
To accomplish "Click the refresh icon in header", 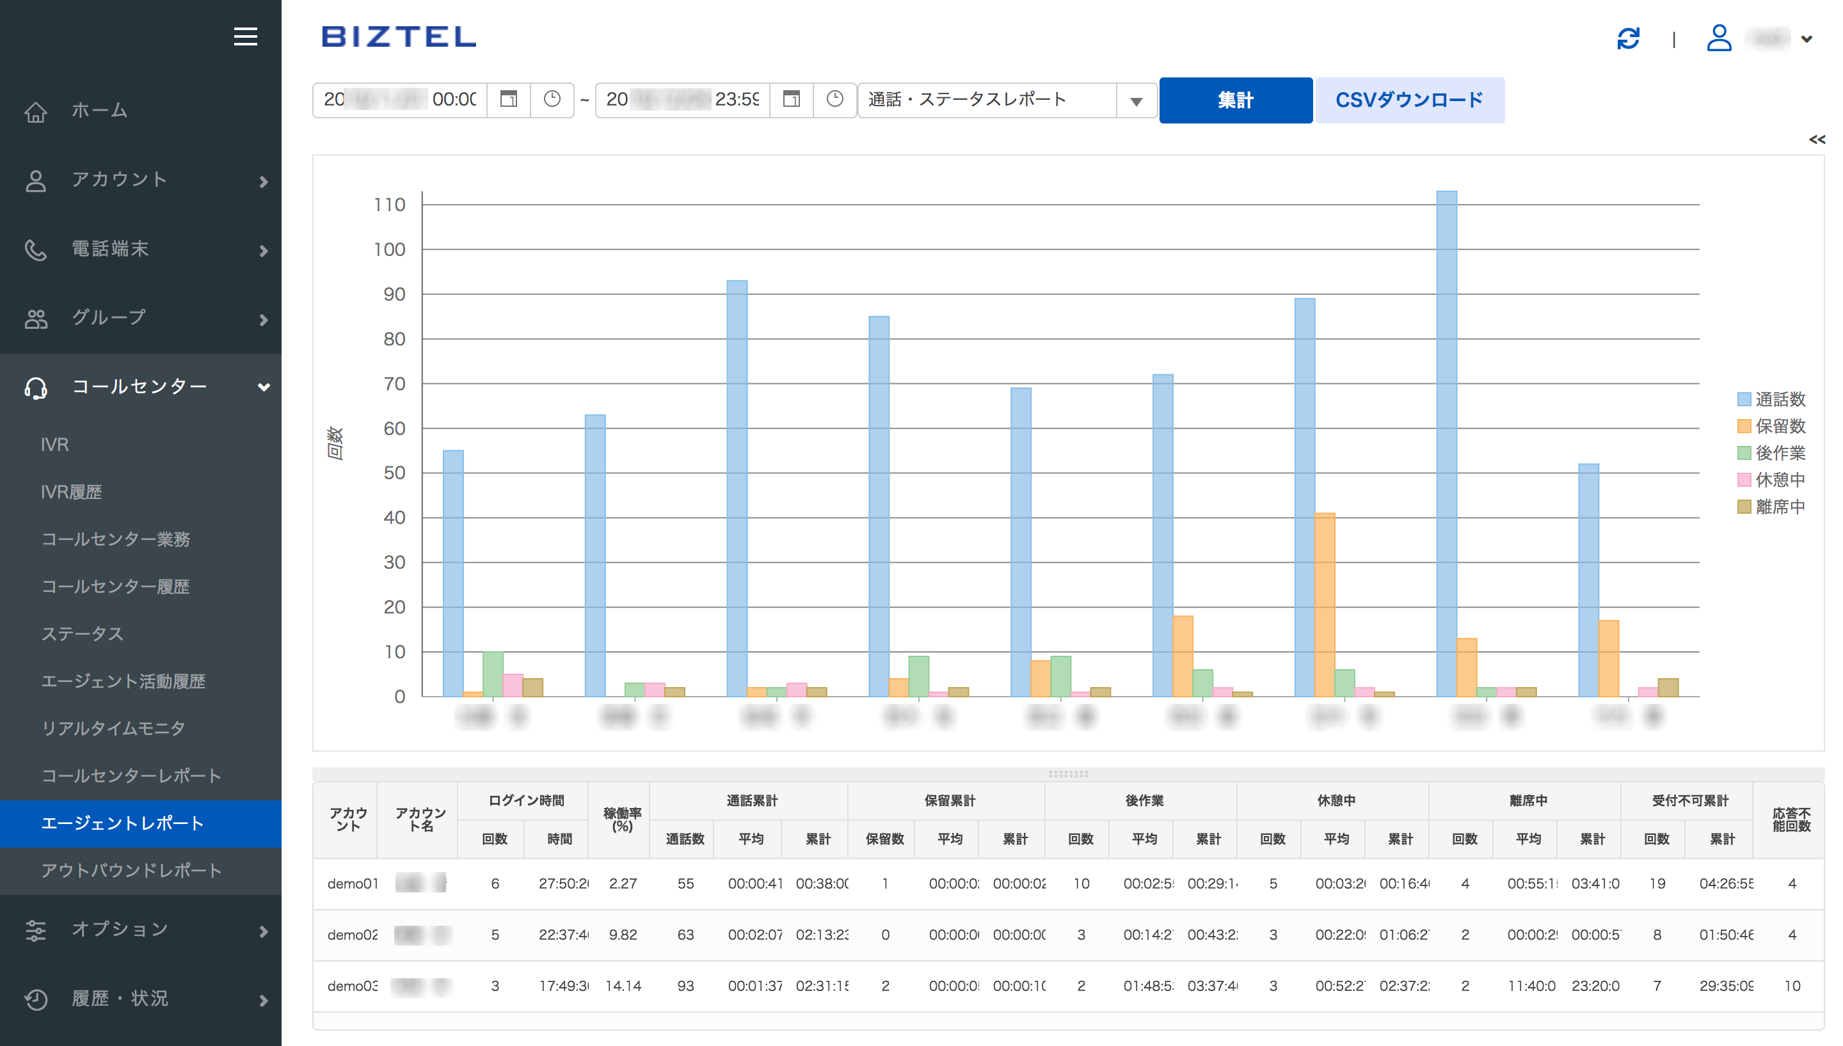I will 1627,38.
